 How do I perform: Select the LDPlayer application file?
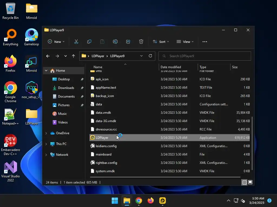[170, 138]
